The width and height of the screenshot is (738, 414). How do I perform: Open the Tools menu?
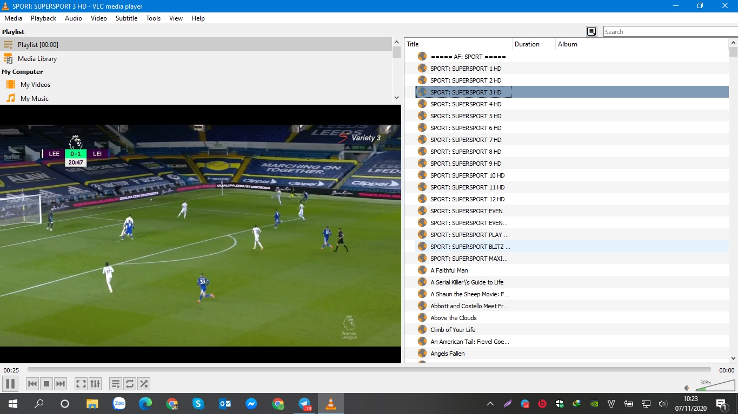(x=154, y=18)
